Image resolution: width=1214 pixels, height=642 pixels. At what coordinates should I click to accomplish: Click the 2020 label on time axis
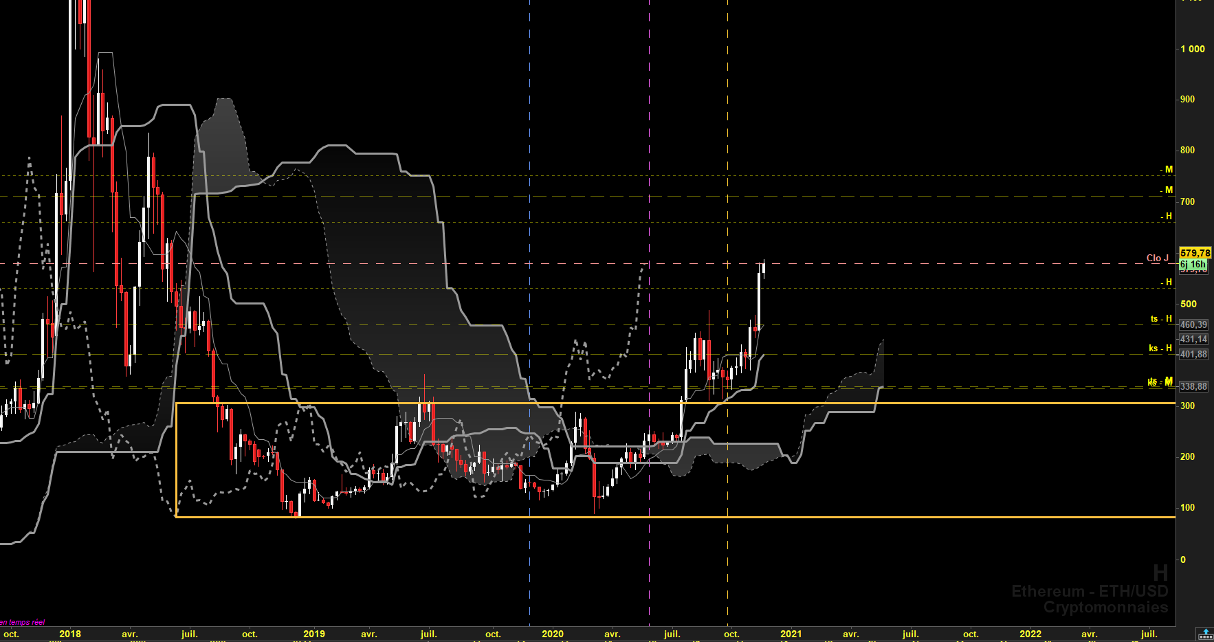coord(553,634)
